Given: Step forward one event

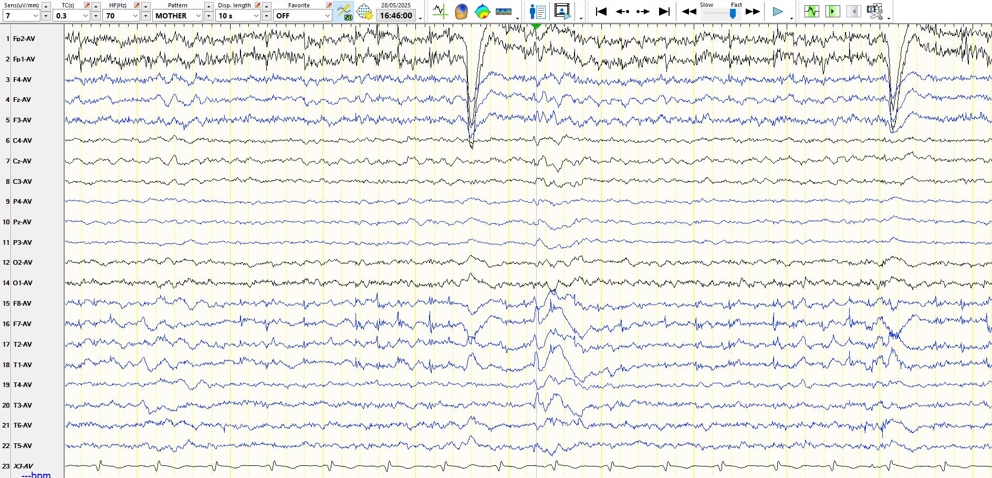Looking at the screenshot, I should [x=643, y=12].
